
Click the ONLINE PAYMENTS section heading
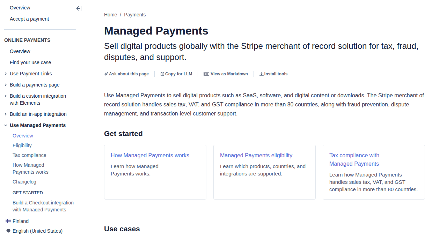(x=27, y=40)
